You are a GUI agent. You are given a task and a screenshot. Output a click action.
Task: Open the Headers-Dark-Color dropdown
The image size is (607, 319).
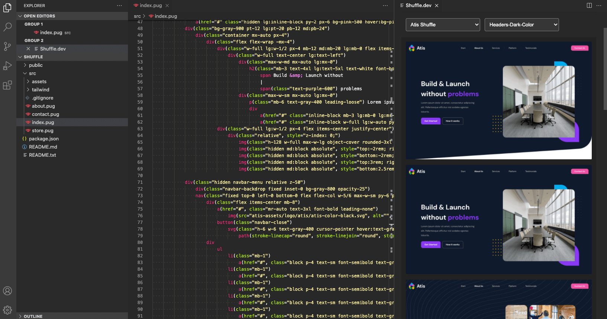[x=521, y=25]
